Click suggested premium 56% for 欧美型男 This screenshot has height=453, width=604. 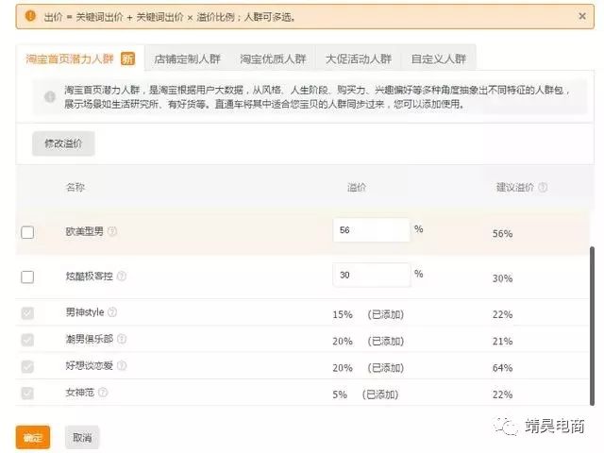(x=502, y=233)
